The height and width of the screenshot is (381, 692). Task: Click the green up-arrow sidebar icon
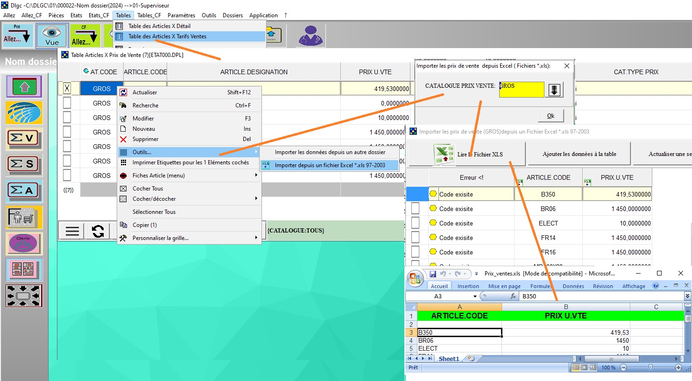coord(24,86)
